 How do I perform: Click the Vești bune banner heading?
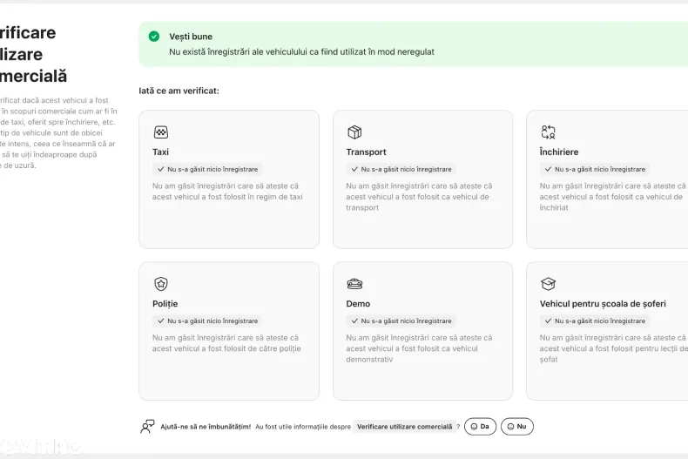192,37
